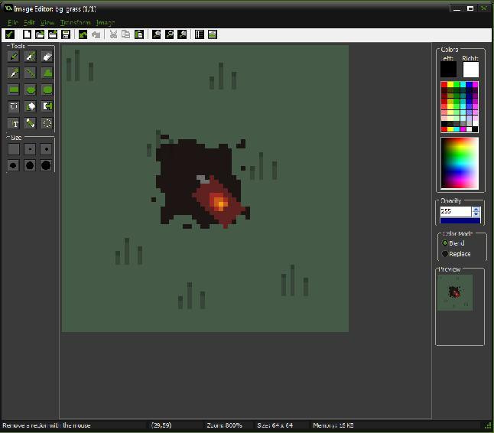Select the Line drawing tool
This screenshot has width=494, height=433.
31,73
